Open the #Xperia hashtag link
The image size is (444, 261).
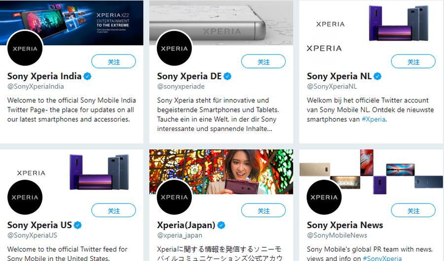[x=373, y=119]
